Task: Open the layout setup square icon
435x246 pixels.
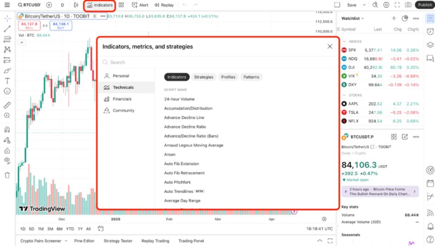Action: 337,5
